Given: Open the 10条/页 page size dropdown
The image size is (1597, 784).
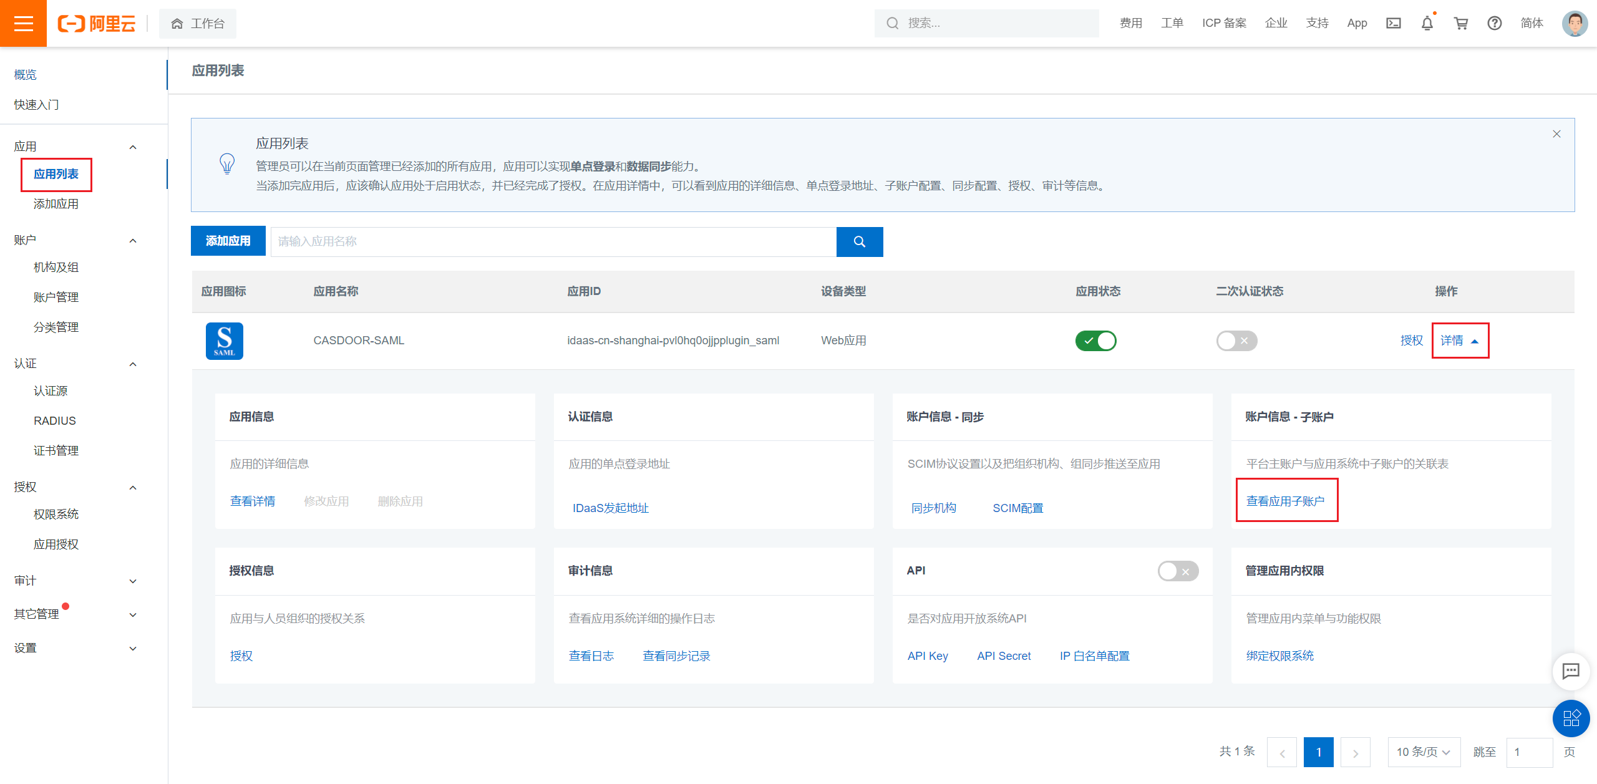Looking at the screenshot, I should 1424,752.
